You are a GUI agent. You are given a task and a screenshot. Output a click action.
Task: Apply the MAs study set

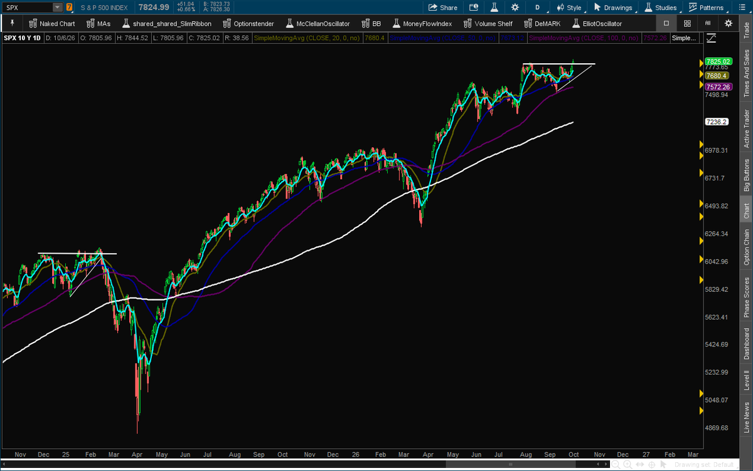[98, 23]
